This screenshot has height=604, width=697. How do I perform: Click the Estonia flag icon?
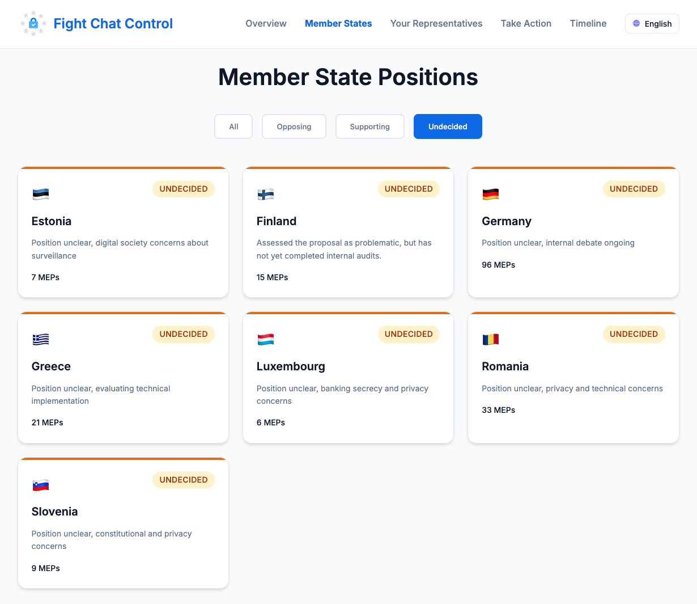pyautogui.click(x=41, y=194)
